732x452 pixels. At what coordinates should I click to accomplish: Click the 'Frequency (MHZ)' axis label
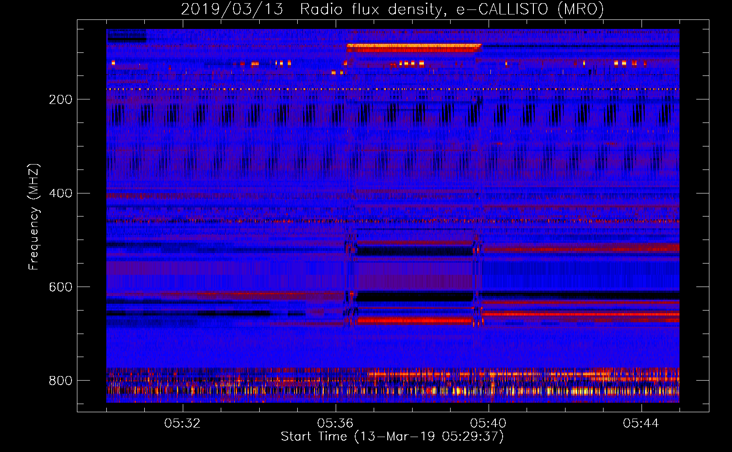click(34, 217)
